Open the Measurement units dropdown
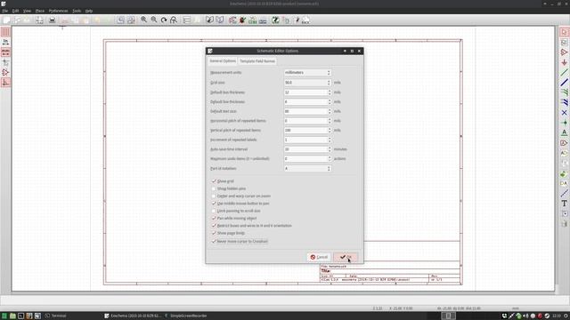This screenshot has width=570, height=320. (x=307, y=73)
